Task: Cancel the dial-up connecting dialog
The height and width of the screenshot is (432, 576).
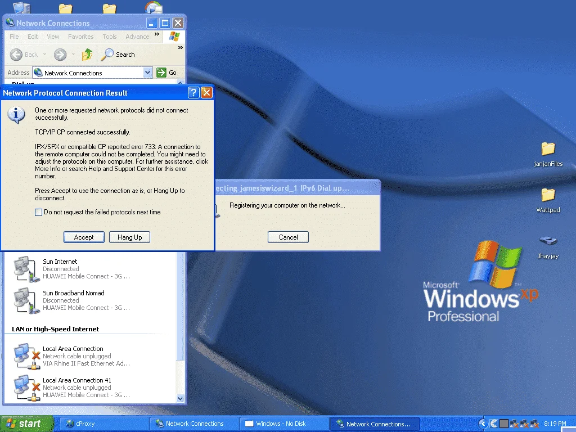Action: pyautogui.click(x=288, y=237)
